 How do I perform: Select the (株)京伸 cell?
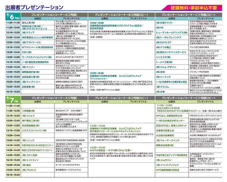160,72
